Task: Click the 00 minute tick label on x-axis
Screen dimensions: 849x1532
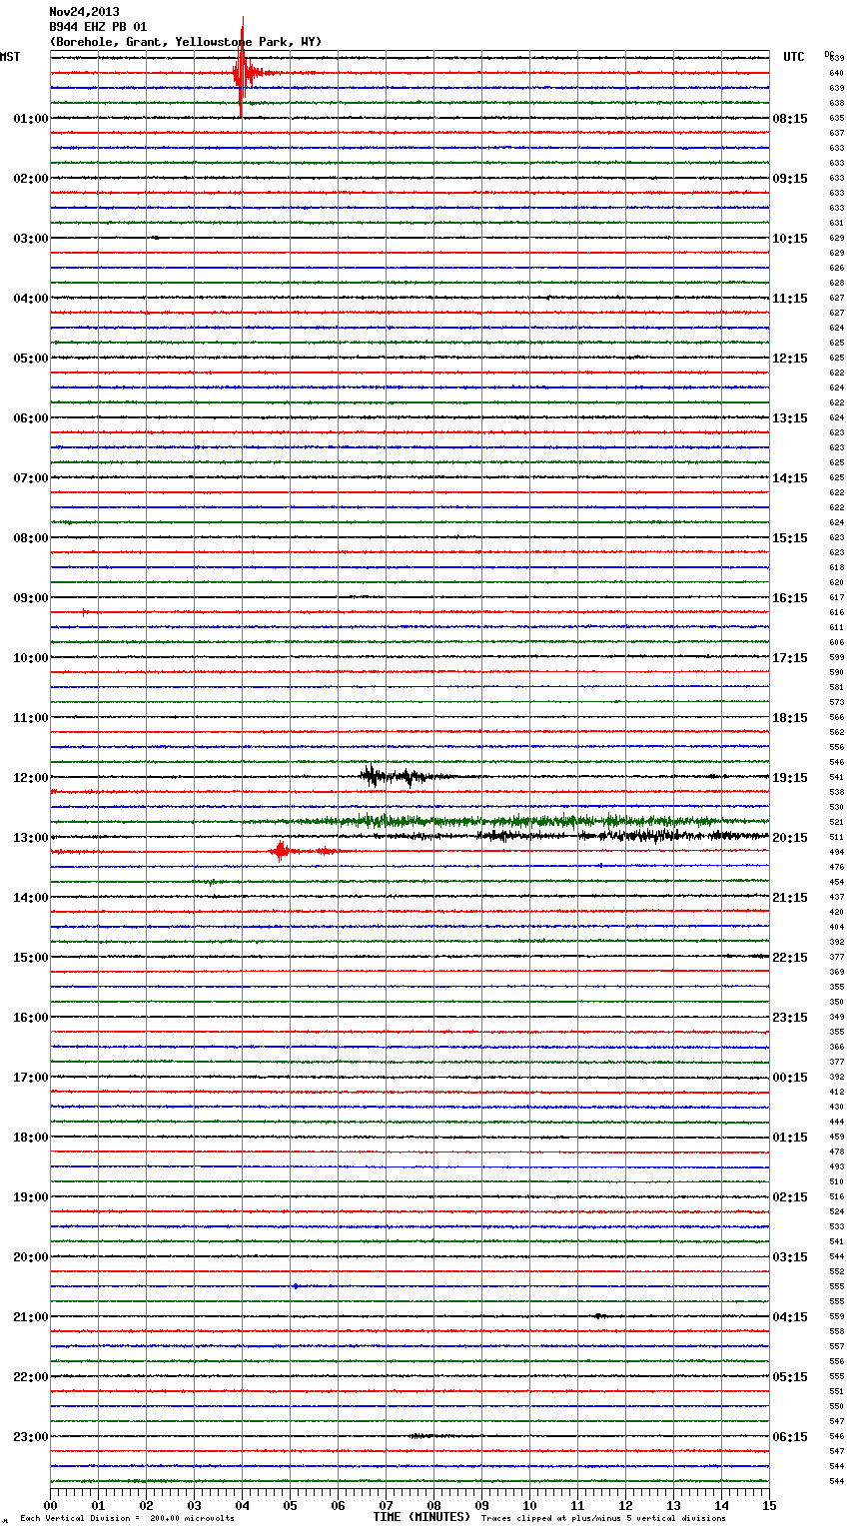Action: [50, 1506]
